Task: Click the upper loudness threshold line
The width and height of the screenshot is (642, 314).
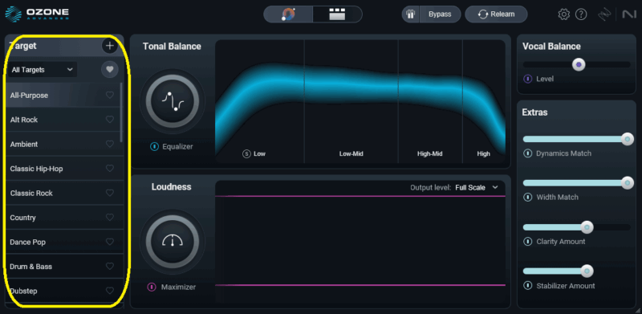Action: tap(360, 197)
